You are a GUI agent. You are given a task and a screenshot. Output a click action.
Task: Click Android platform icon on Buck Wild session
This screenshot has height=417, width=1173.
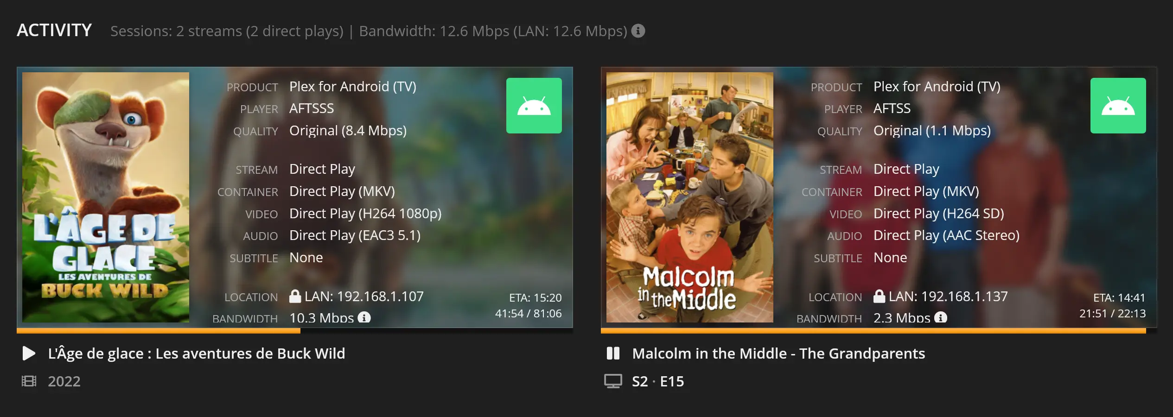534,106
